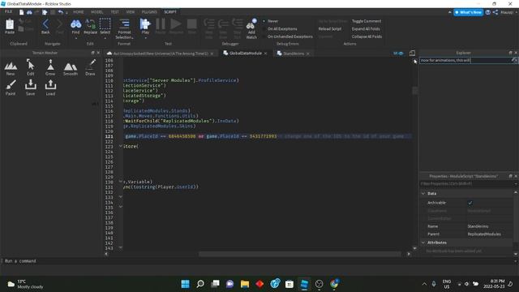Toggle the Archivable checkbox
The image size is (519, 292).
pos(470,203)
